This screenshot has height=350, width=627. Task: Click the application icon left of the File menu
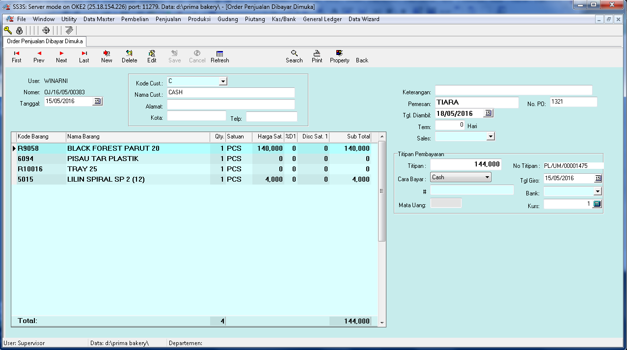[x=9, y=19]
